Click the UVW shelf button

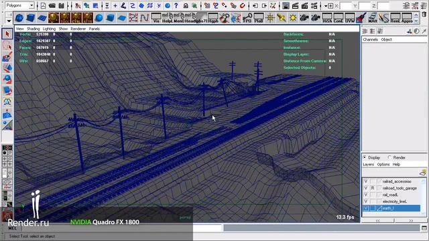[350, 18]
